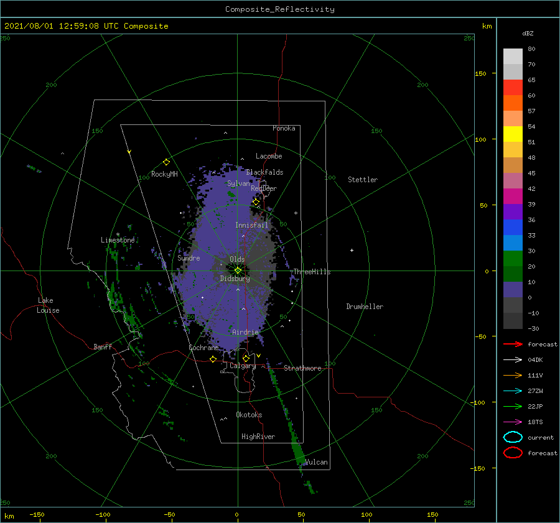Viewport: 560px width, 523px height.
Task: Click the dBZ legend heading
Action: pyautogui.click(x=528, y=33)
